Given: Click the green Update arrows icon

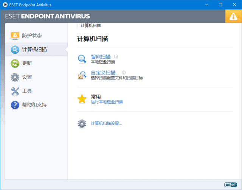Looking at the screenshot, I should coord(15,63).
